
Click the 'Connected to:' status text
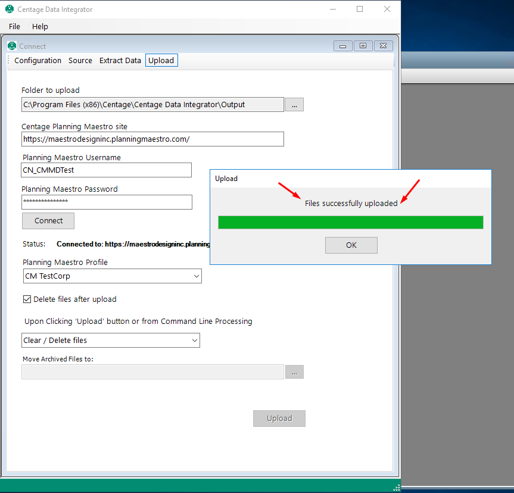[133, 244]
